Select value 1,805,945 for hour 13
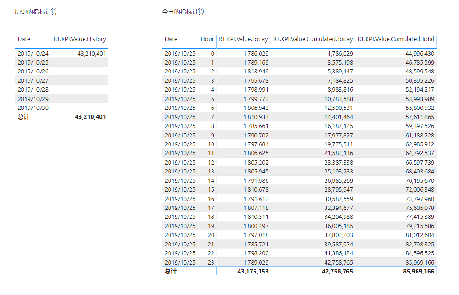The image size is (459, 295). 256,172
